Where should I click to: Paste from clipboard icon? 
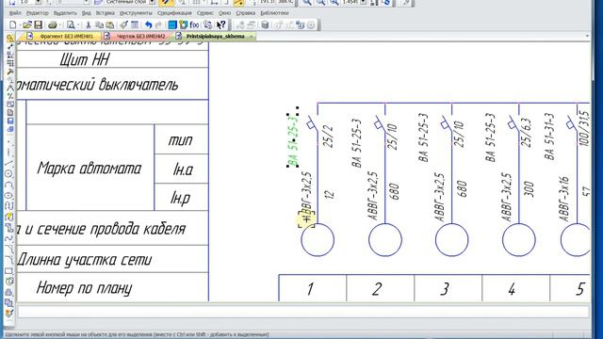pyautogui.click(x=110, y=25)
